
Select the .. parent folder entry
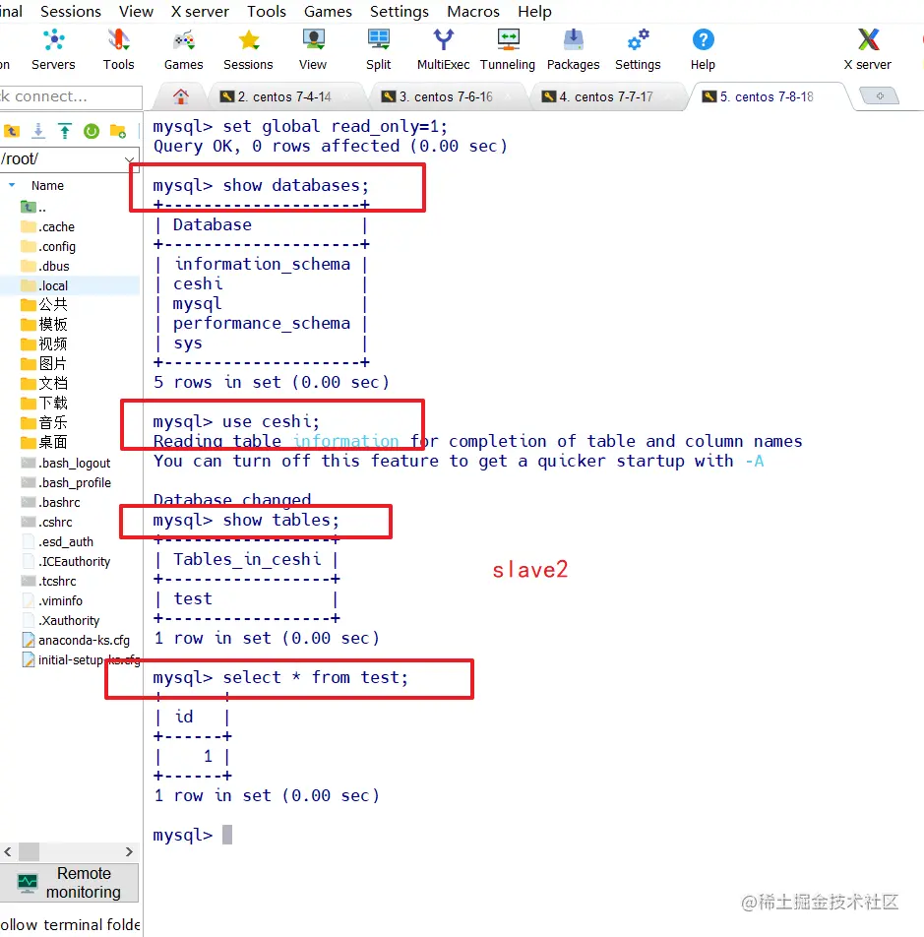pyautogui.click(x=70, y=208)
